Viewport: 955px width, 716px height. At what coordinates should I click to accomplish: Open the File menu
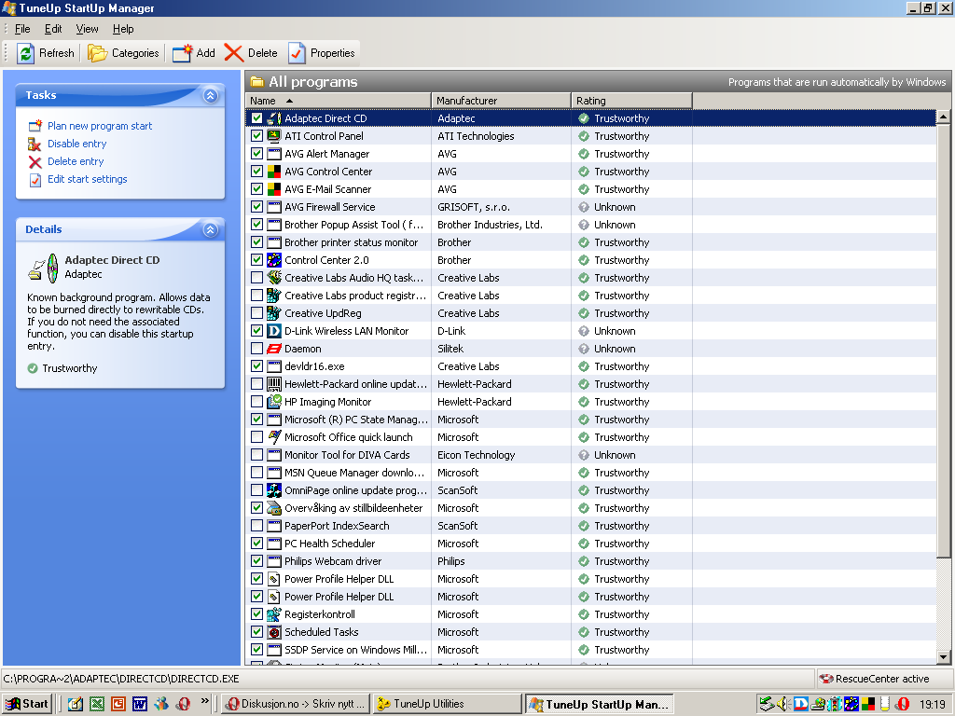(22, 29)
